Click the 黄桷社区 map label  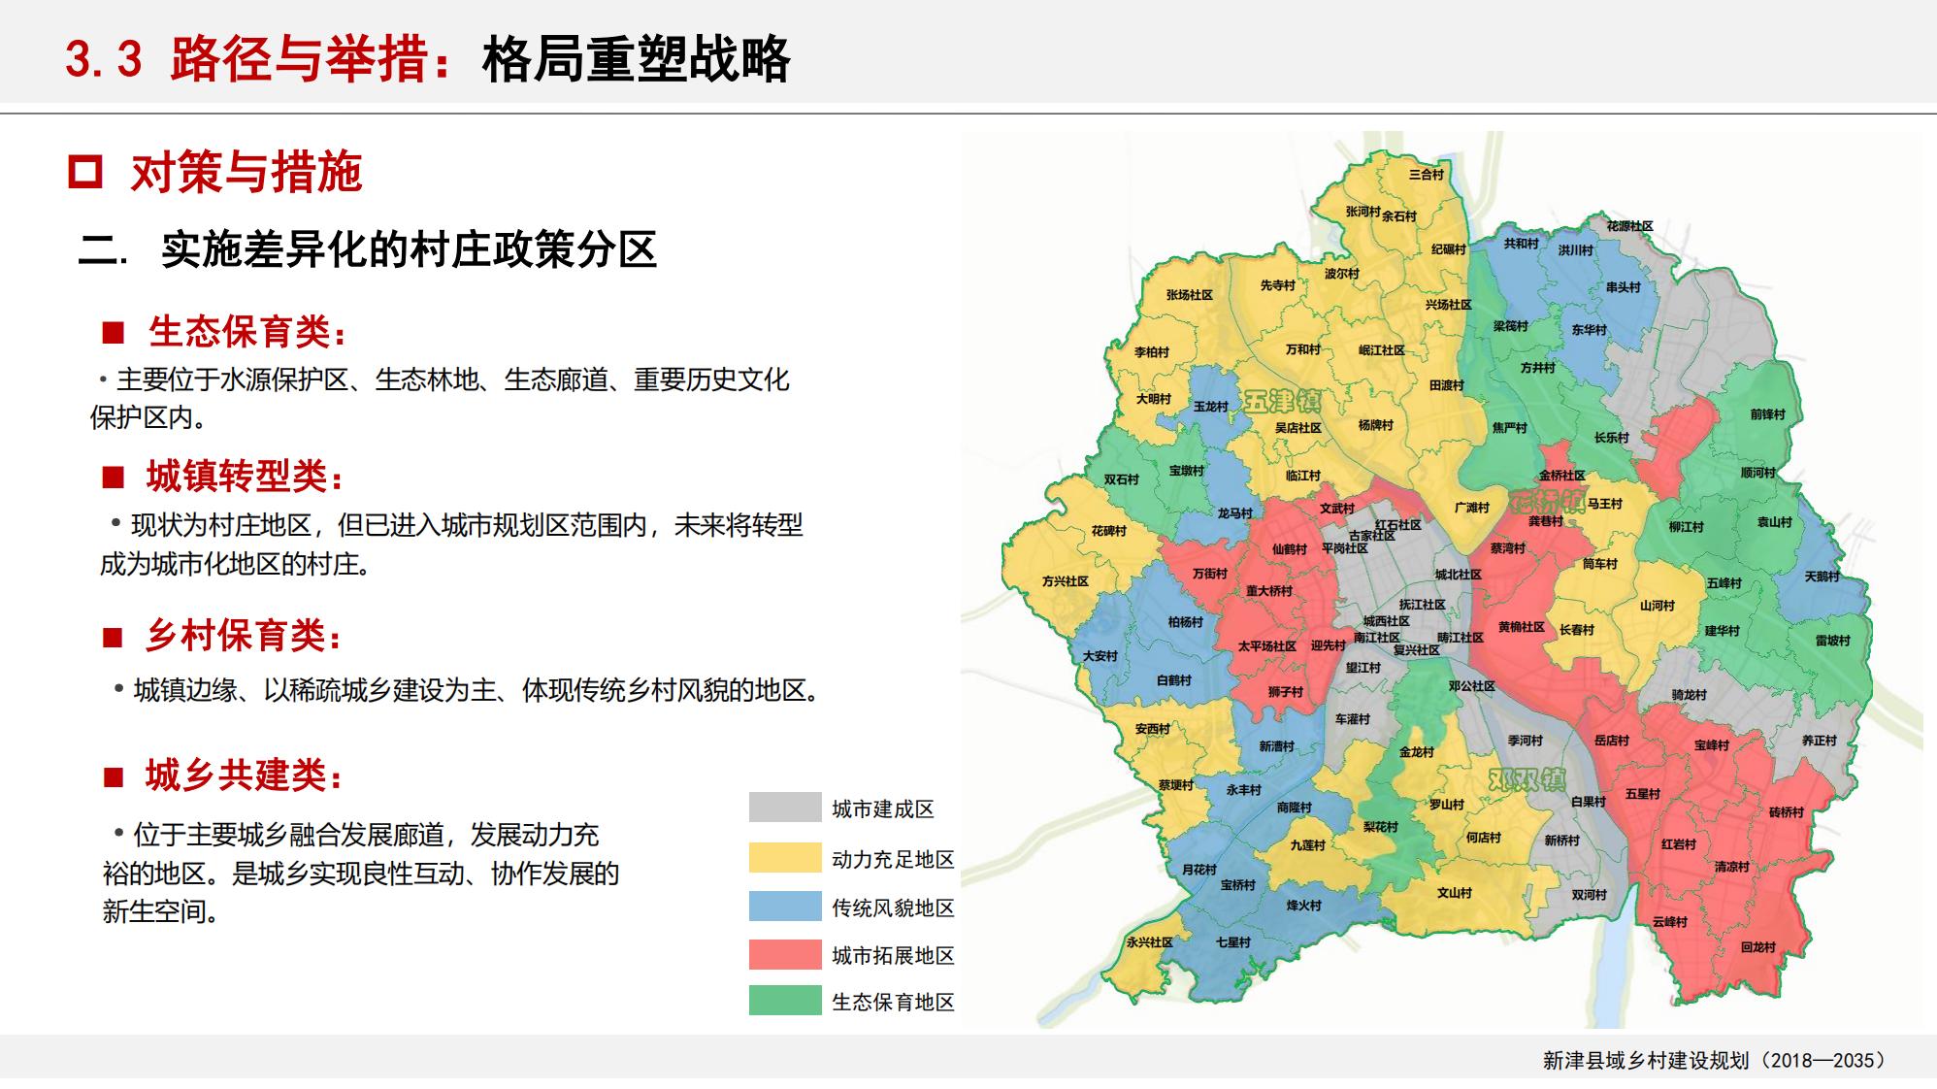[1522, 627]
